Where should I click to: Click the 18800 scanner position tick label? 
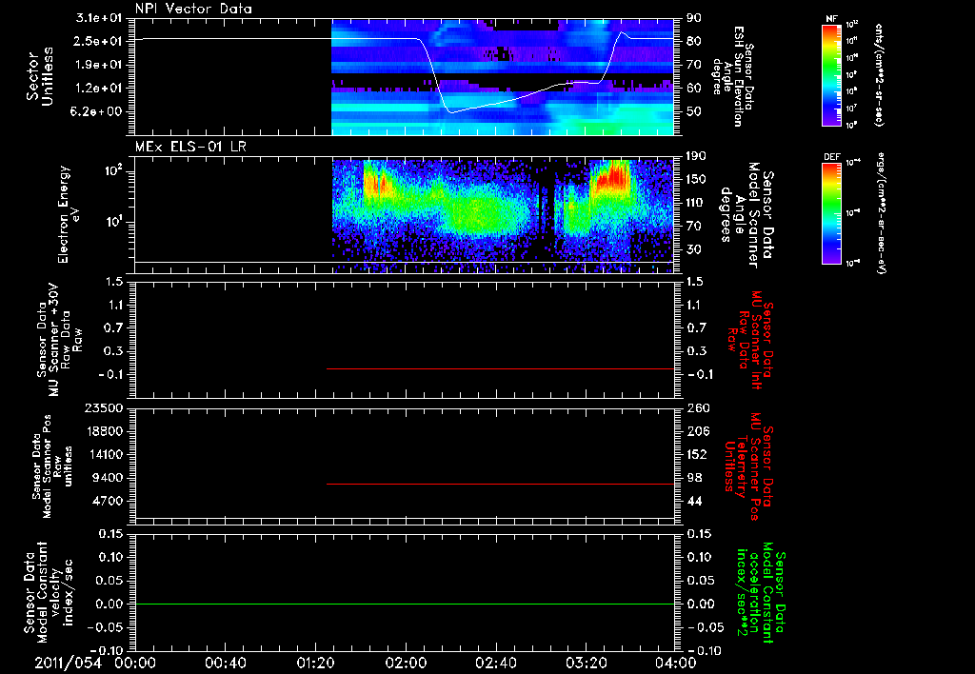pyautogui.click(x=104, y=431)
